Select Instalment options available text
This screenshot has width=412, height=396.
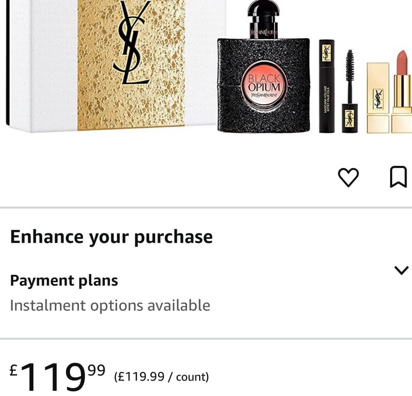pyautogui.click(x=110, y=306)
